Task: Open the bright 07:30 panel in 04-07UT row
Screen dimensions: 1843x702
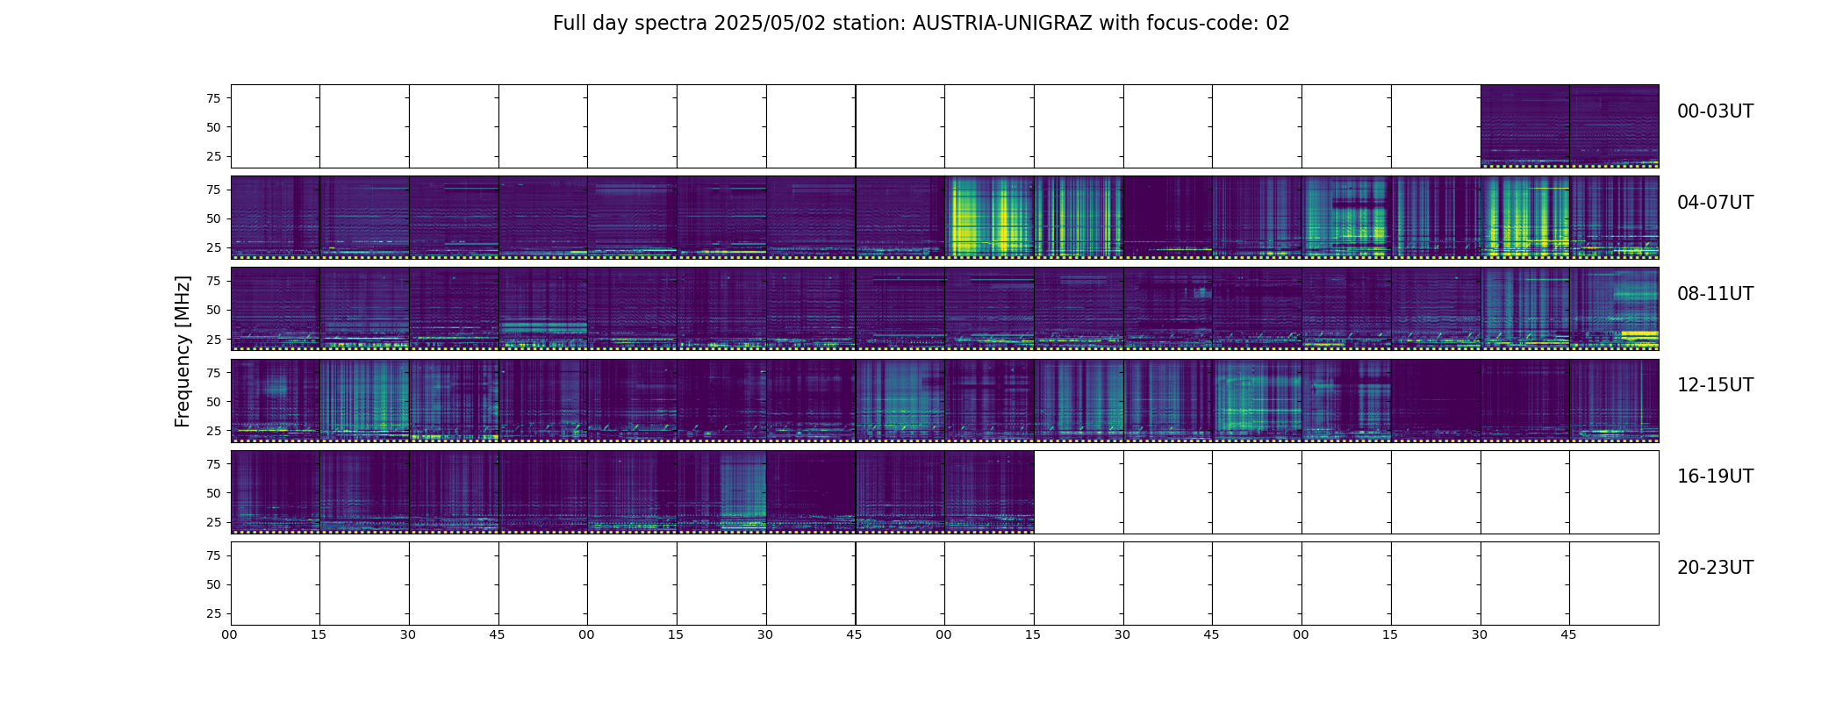Action: [x=1524, y=218]
